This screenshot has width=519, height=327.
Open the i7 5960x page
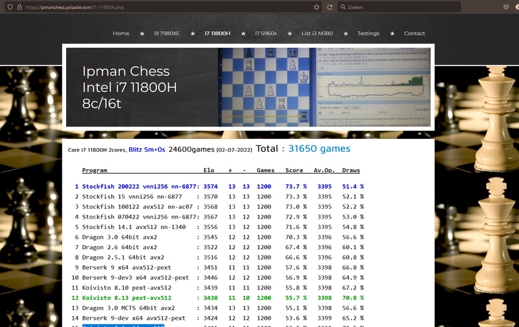click(x=266, y=34)
